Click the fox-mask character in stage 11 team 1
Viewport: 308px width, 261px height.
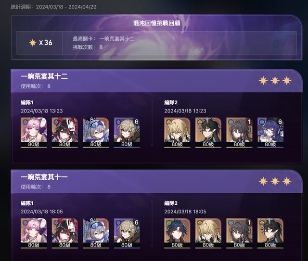point(64,233)
